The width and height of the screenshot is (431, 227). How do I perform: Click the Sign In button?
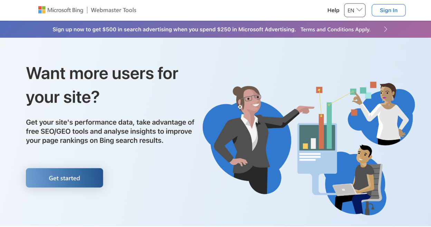[389, 10]
